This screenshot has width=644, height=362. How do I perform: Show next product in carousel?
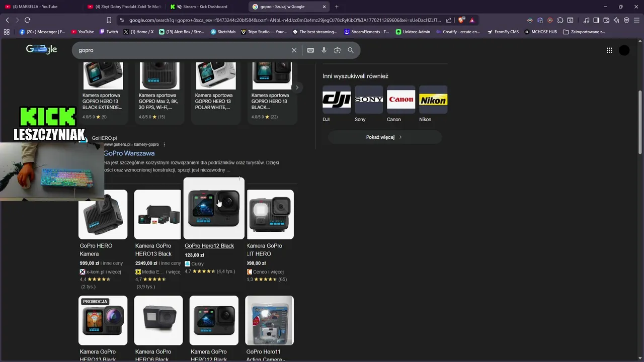click(x=297, y=87)
